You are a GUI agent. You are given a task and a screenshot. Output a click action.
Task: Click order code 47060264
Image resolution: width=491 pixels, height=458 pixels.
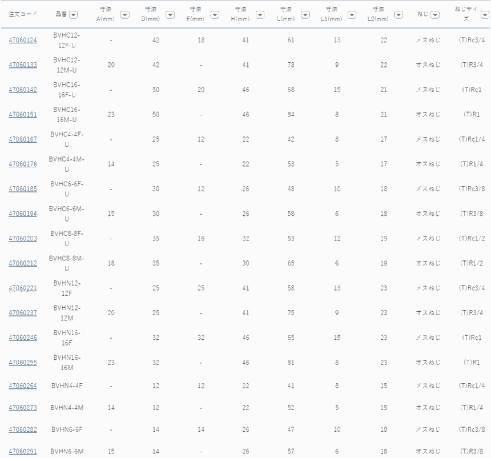click(x=23, y=386)
